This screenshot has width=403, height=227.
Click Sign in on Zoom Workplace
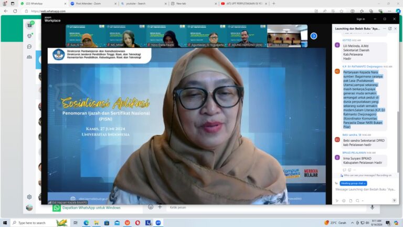point(360,19)
